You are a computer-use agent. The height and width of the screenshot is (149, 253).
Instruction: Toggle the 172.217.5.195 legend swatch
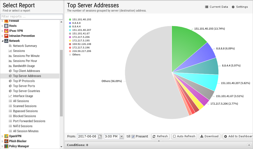(70, 41)
